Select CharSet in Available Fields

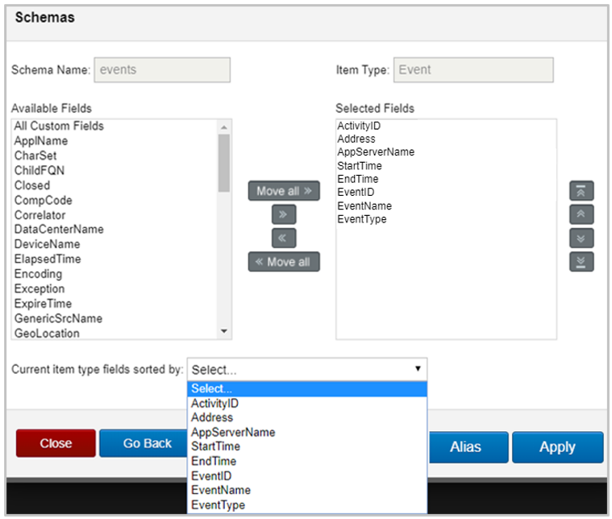coord(114,156)
